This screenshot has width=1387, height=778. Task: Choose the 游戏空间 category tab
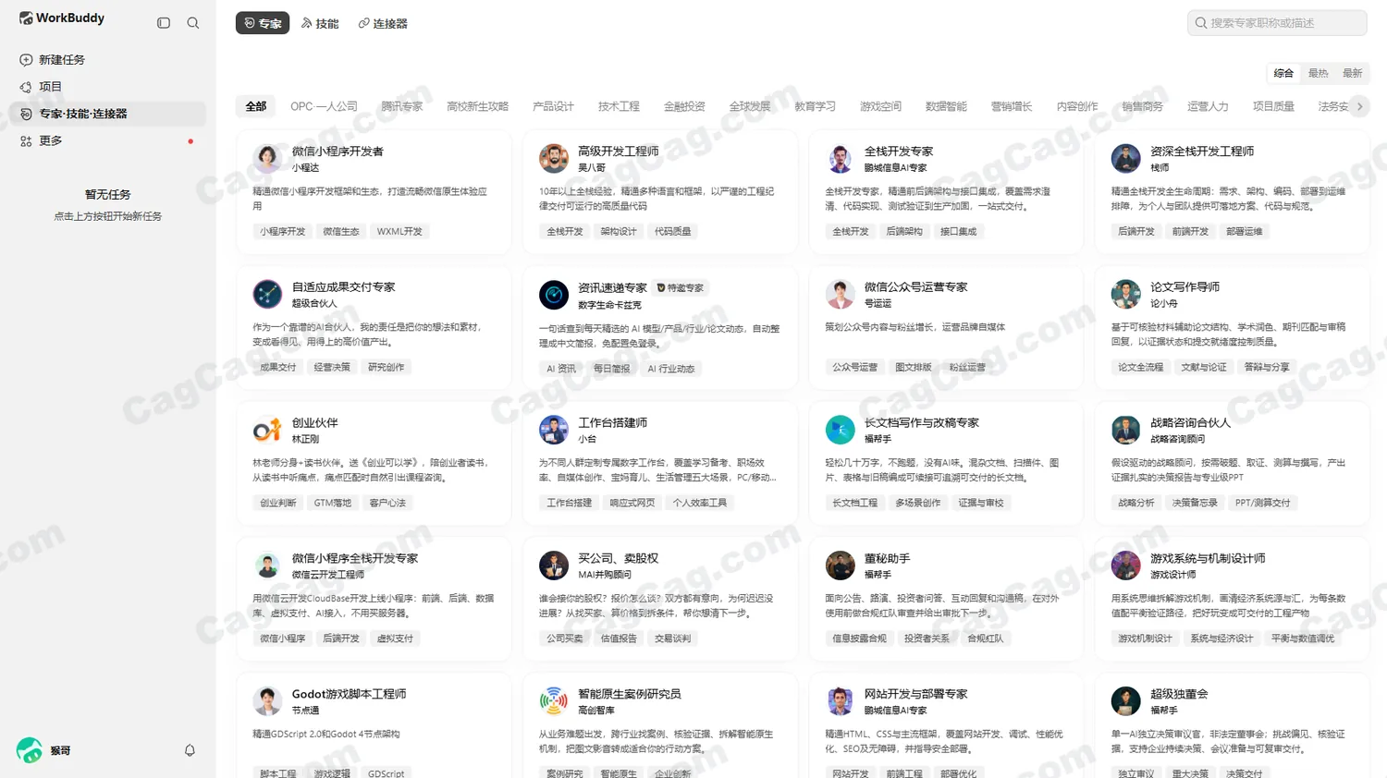point(880,106)
